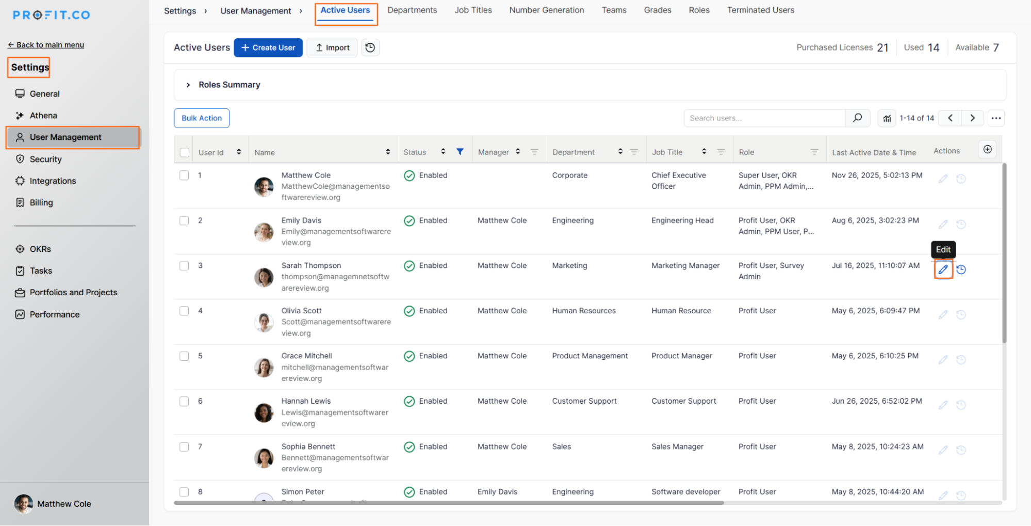Viewport: 1031px width, 526px height.
Task: Expand the Roles Summary section
Action: point(188,85)
